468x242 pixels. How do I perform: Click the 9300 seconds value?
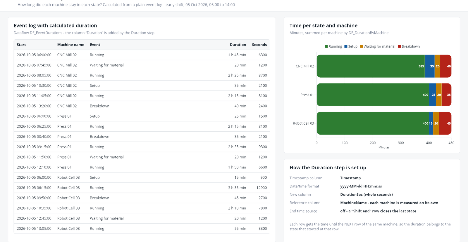coord(263,147)
